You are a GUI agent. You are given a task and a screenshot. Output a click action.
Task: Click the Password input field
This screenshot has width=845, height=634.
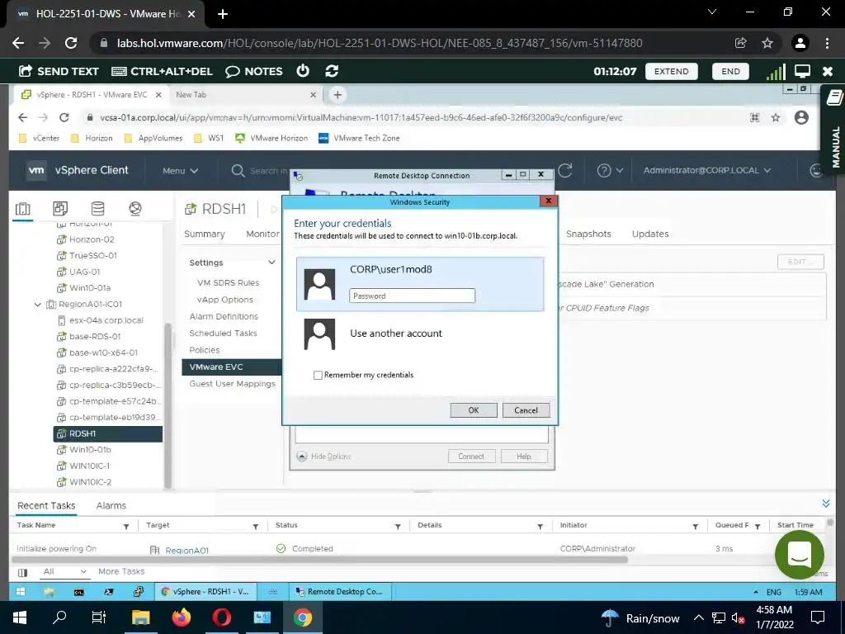click(413, 296)
